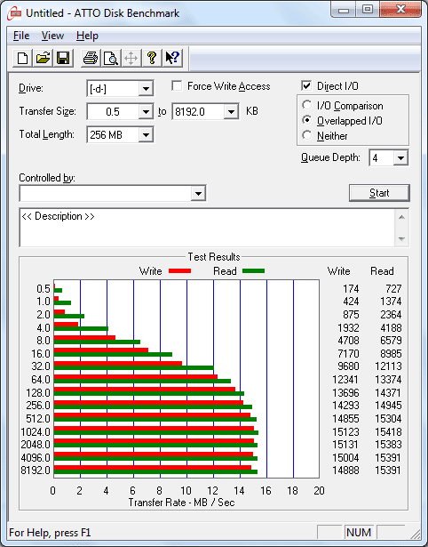Click the write value 174
Screen dimensions: 428x547
click(351, 289)
